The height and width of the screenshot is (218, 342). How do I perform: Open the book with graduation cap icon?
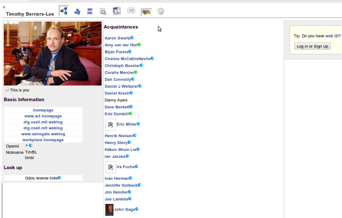117,11
